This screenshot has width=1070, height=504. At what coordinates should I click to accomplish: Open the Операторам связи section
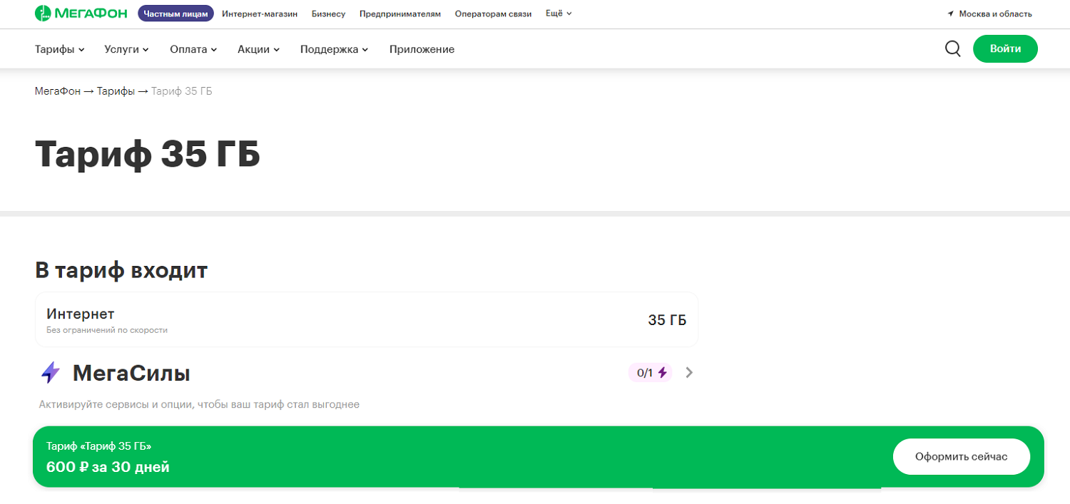coord(493,14)
